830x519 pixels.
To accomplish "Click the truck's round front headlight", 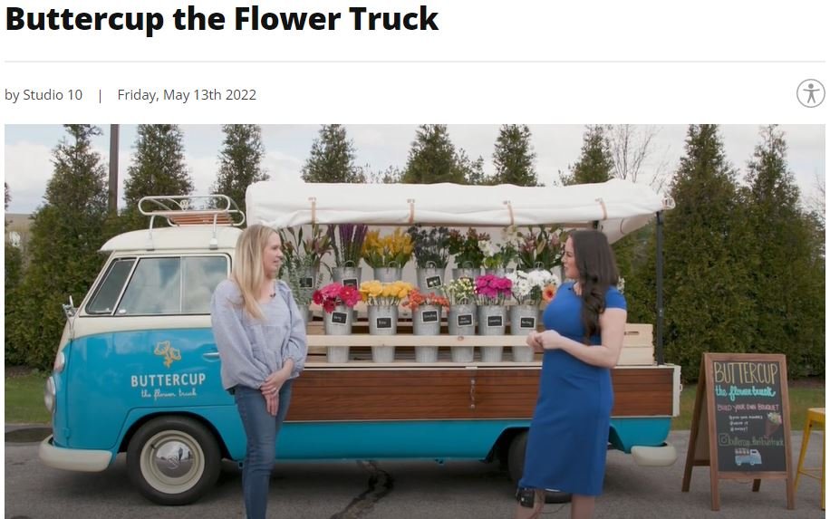I will 50,393.
